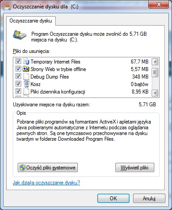Toggle the Strony Web w trybie offline checkbox

click(x=18, y=69)
